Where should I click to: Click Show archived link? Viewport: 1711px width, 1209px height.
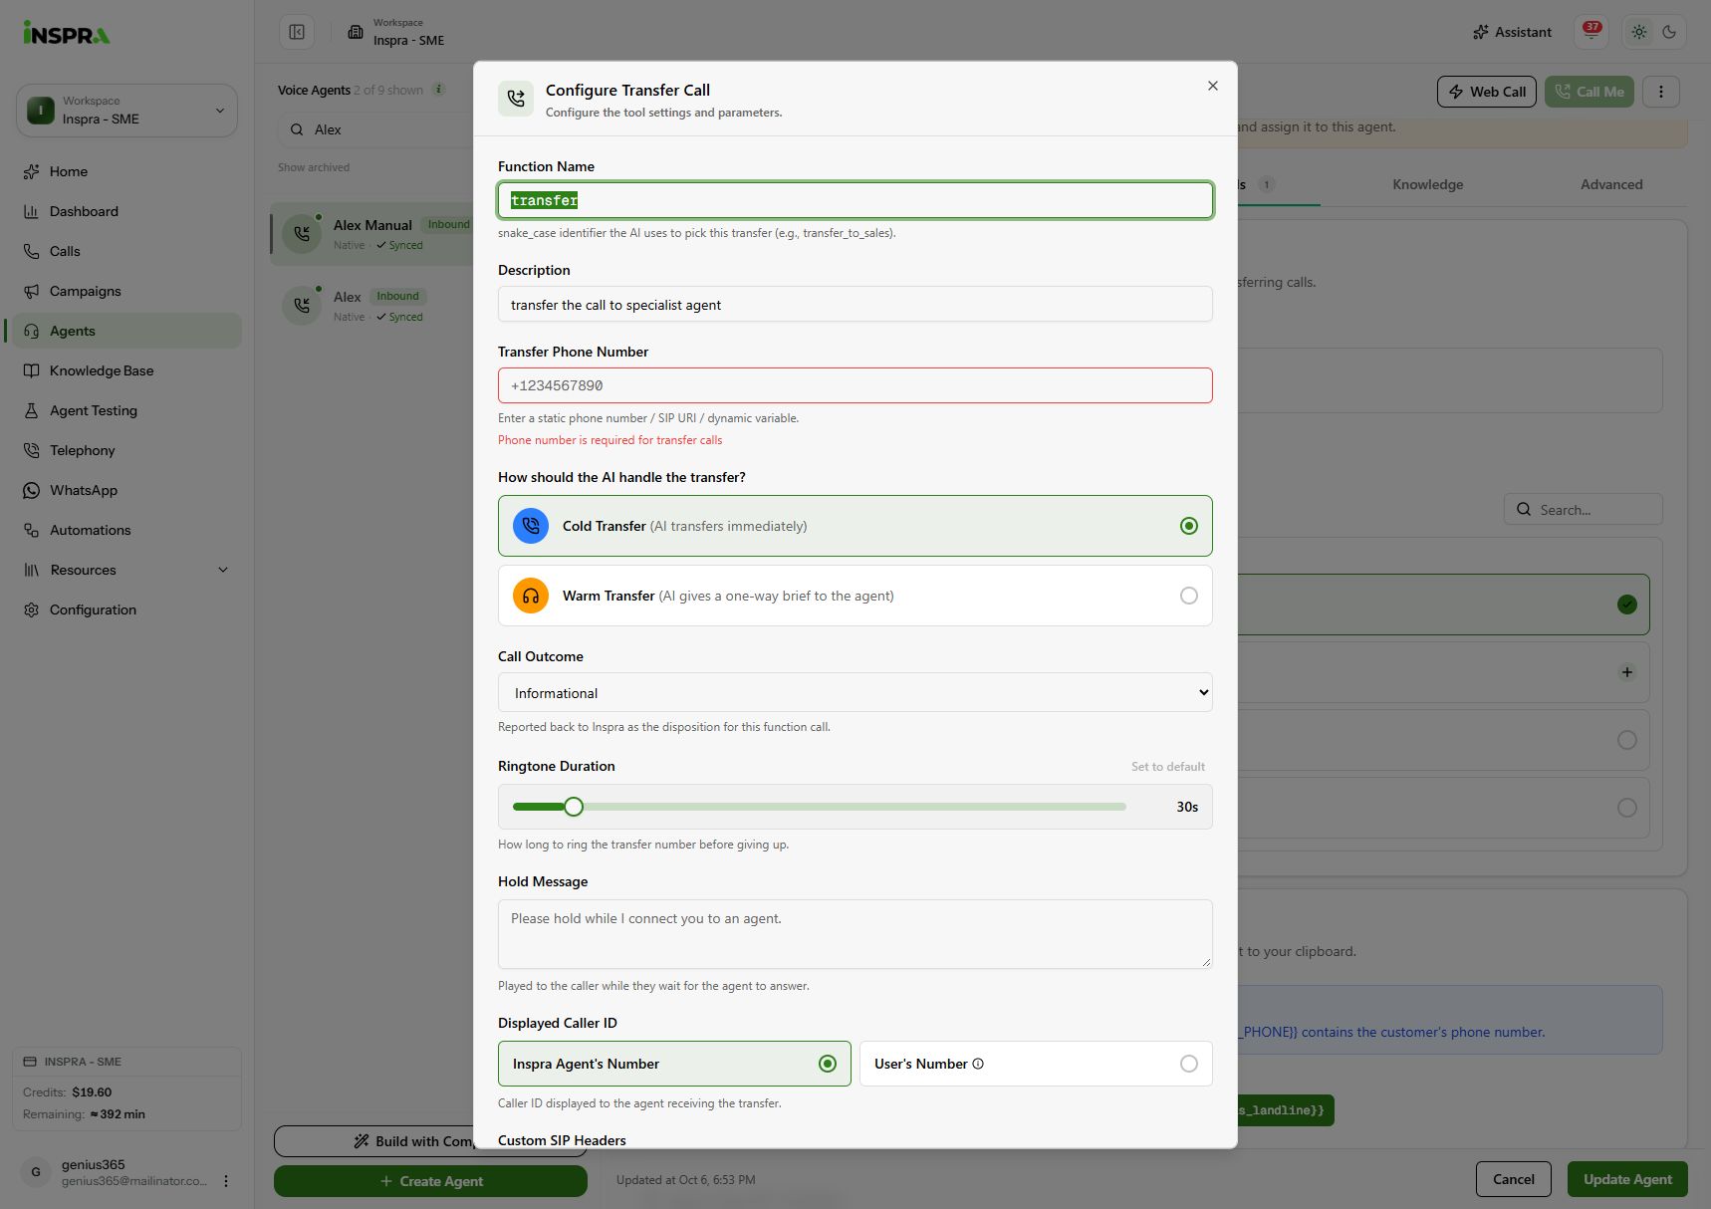coord(314,167)
